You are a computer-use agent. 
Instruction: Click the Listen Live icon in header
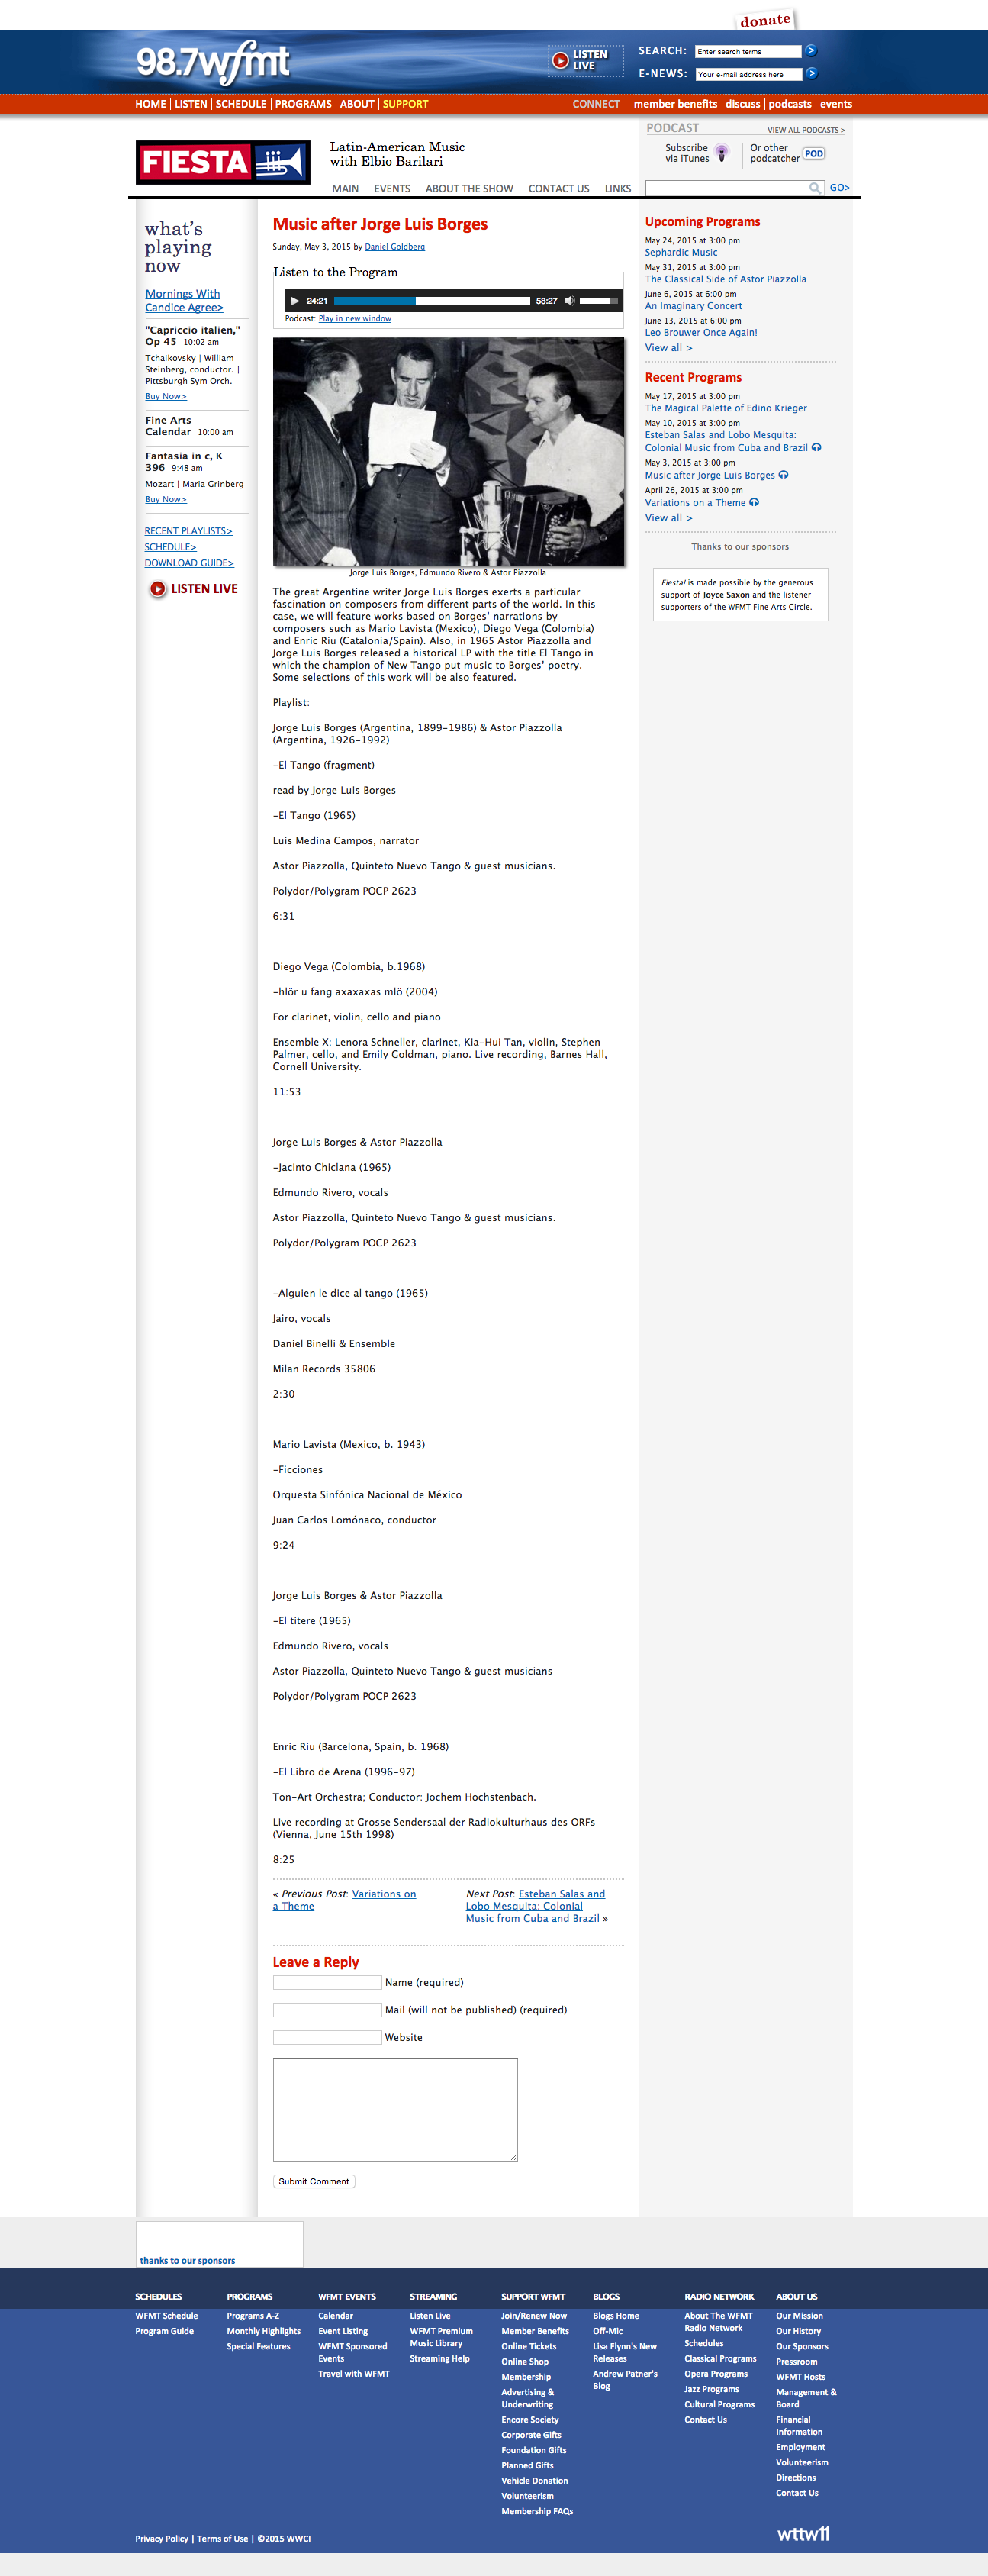point(560,61)
